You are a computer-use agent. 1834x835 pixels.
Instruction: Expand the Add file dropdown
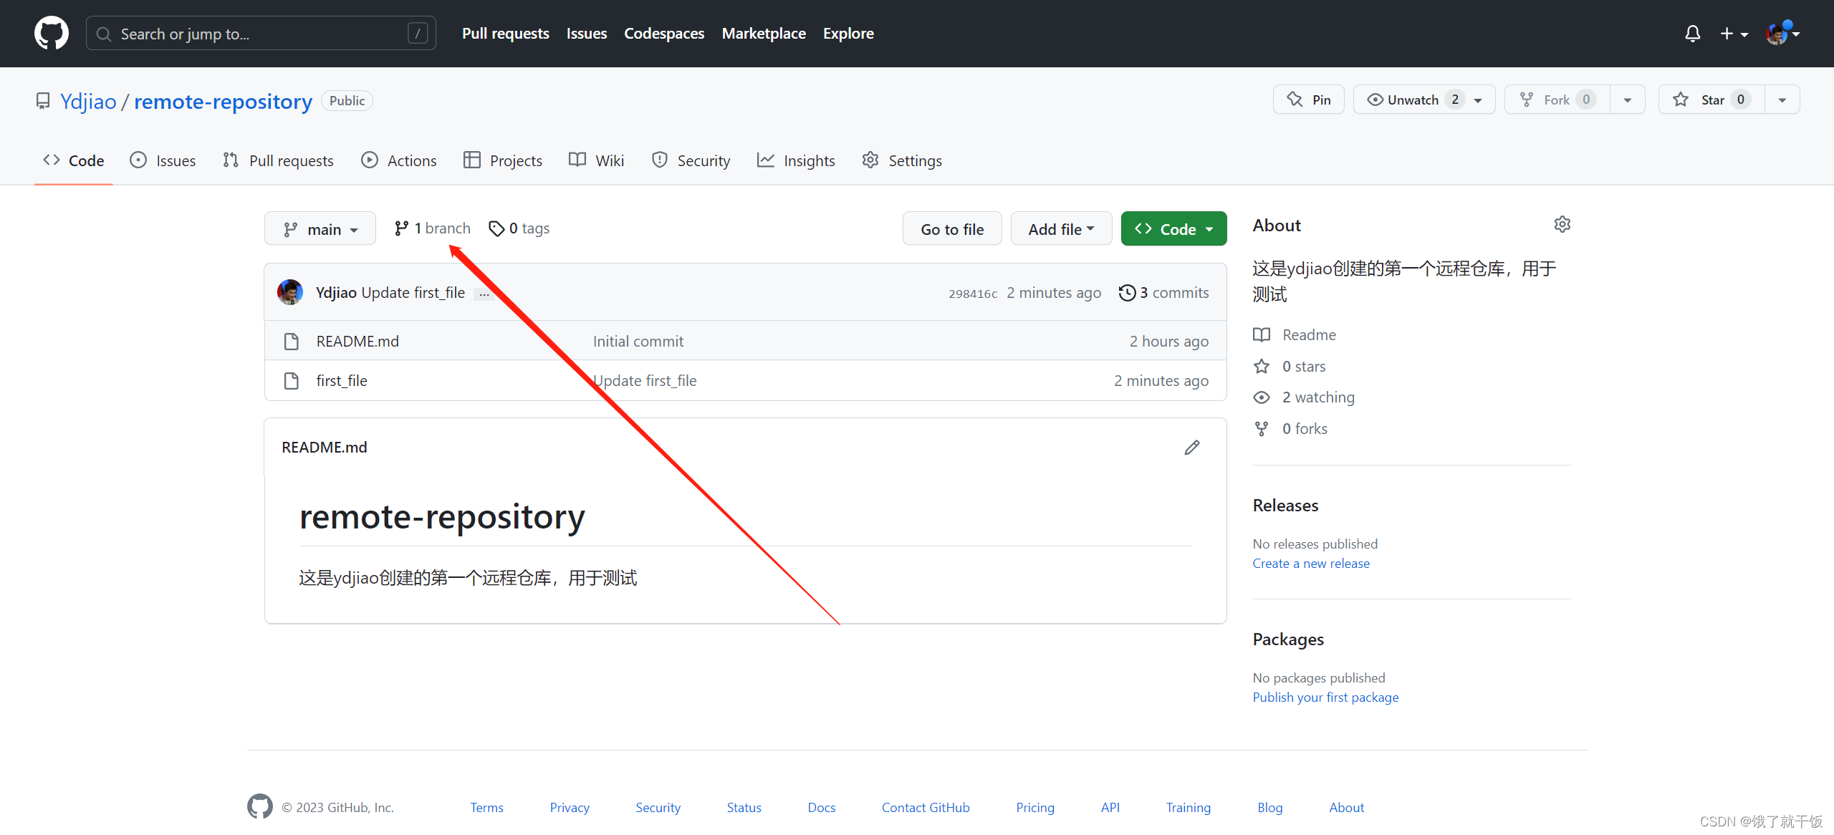click(x=1061, y=229)
